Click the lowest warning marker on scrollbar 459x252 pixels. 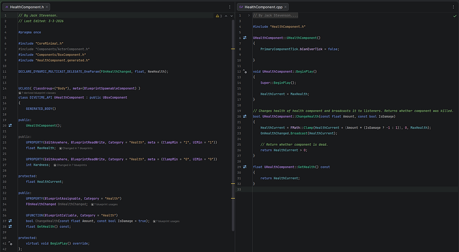(233, 199)
